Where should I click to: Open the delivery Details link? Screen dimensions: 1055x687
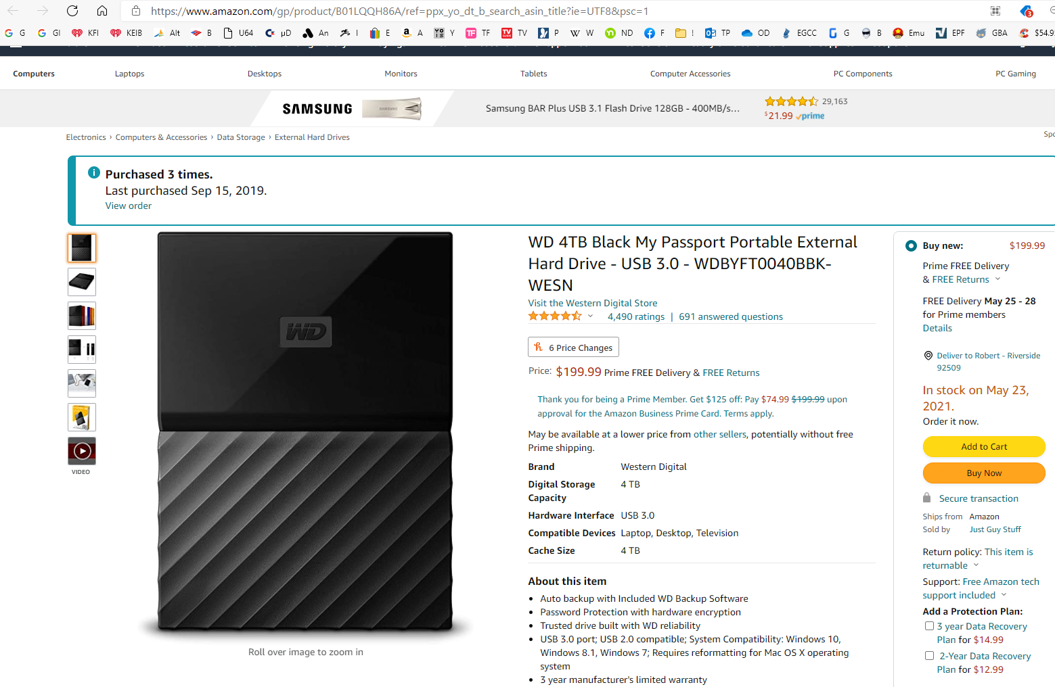[937, 328]
